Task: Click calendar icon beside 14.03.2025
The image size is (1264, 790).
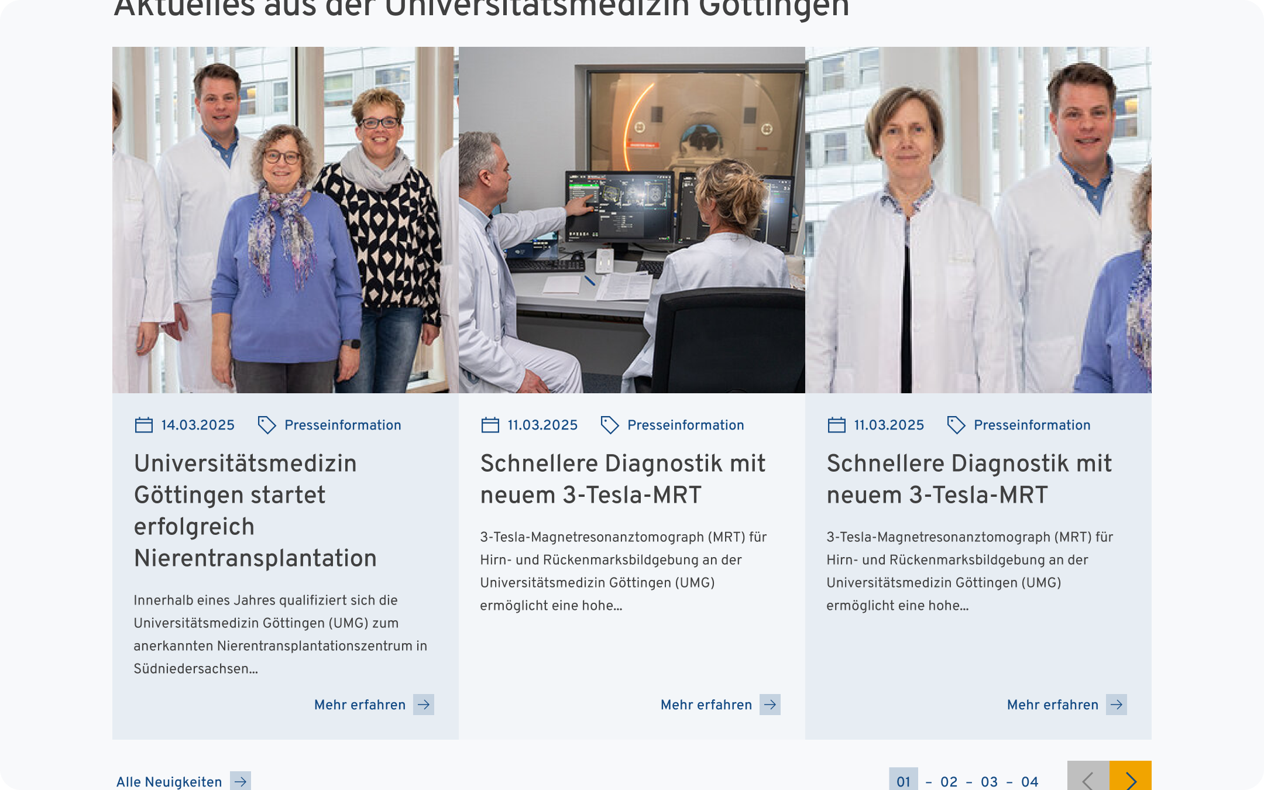Action: point(143,425)
